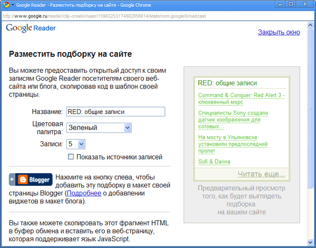
Task: Click the Chrome logo icon in title bar
Action: click(6, 4)
